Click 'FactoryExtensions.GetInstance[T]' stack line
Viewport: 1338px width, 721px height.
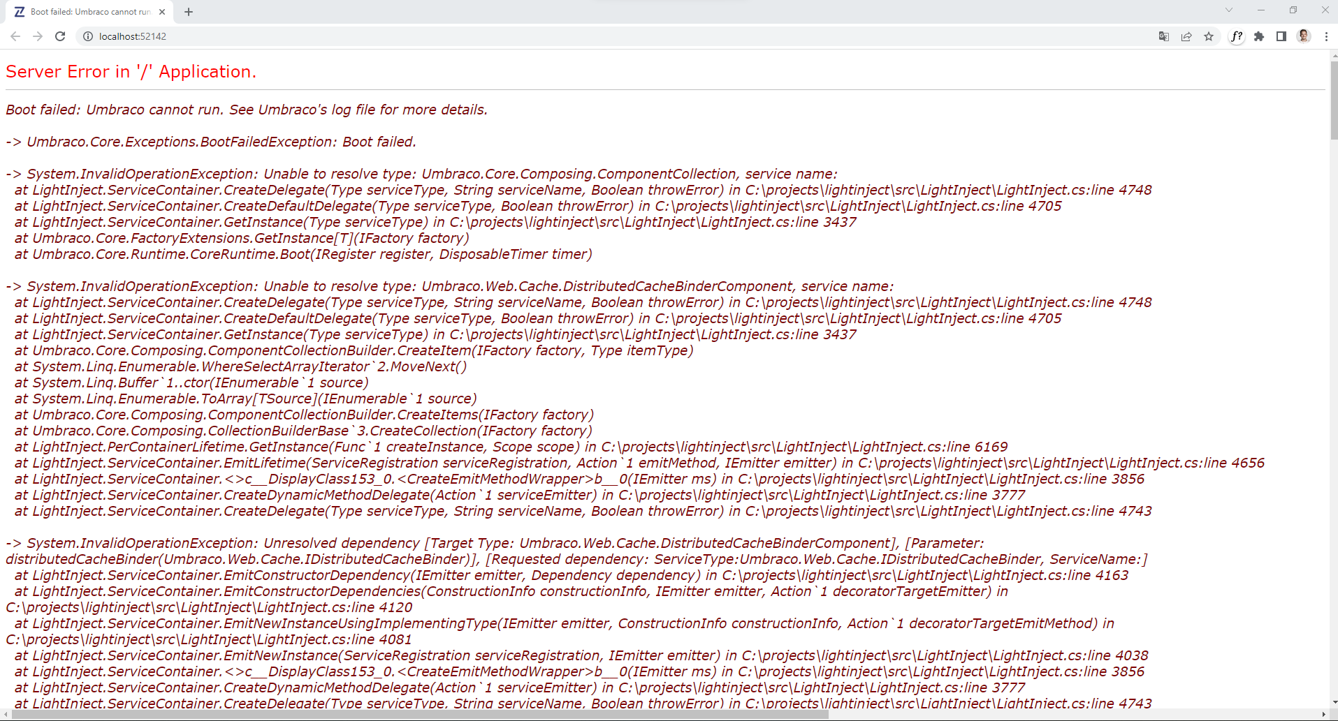[x=242, y=238]
